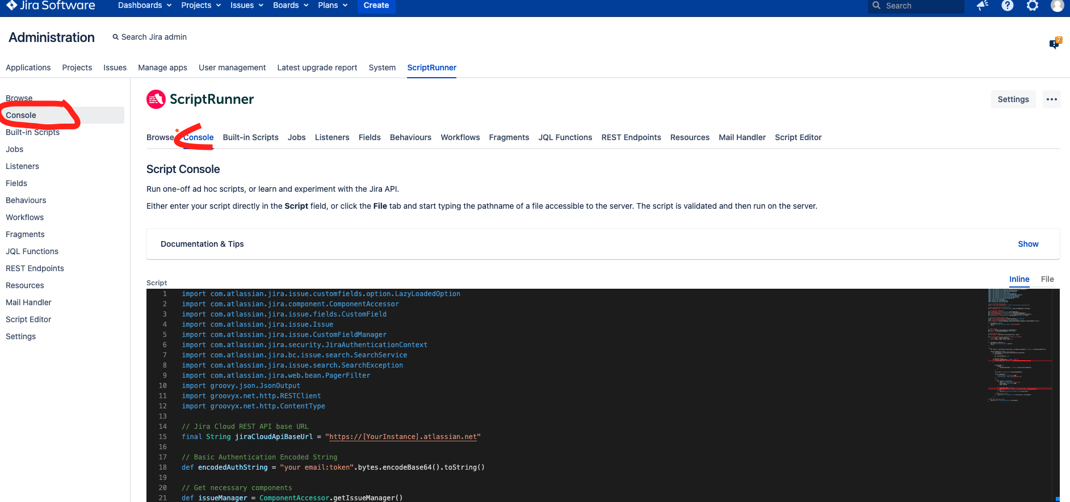Click the code minimap in the script editor
The width and height of the screenshot is (1070, 502).
(1019, 346)
